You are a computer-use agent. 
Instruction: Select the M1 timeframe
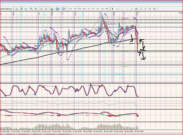click(71, 9)
